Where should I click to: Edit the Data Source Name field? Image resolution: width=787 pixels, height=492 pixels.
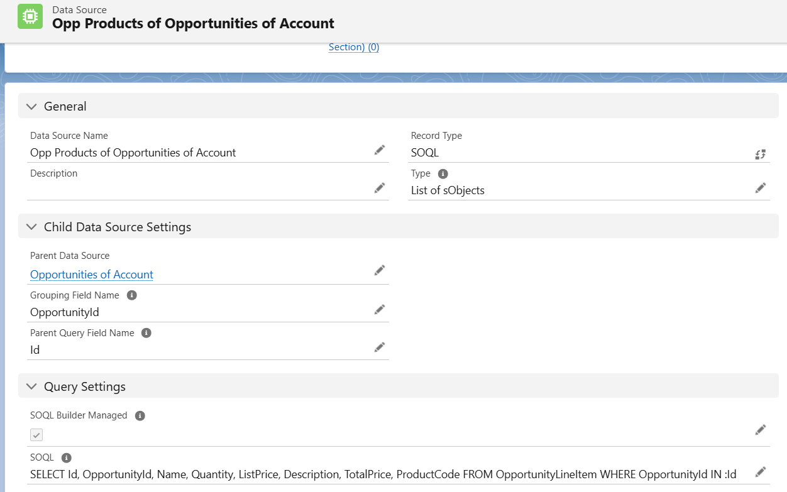tap(379, 150)
